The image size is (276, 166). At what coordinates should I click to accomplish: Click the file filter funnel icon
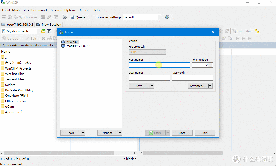49,31
